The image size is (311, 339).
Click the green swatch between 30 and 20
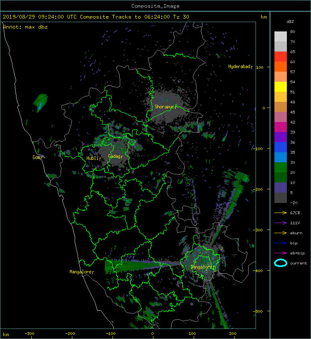tap(280, 167)
